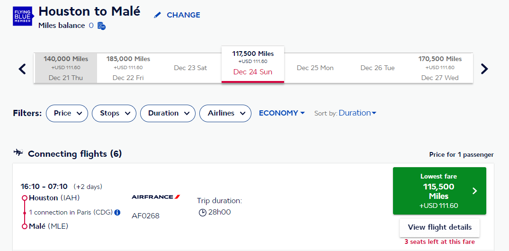Click the info icon beside Paris (CDG) connection
This screenshot has width=509, height=251.
coord(117,212)
